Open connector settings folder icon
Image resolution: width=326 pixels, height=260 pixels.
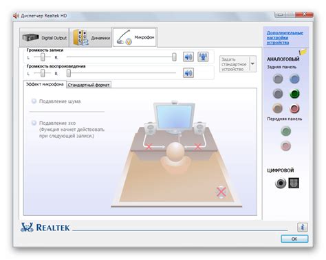click(303, 52)
